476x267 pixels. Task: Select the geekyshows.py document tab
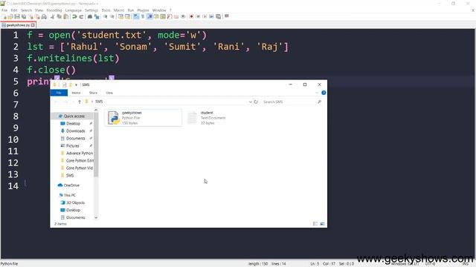[18, 25]
